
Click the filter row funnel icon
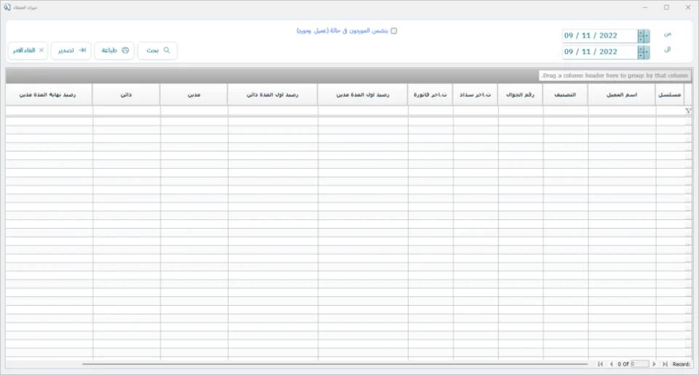[688, 111]
